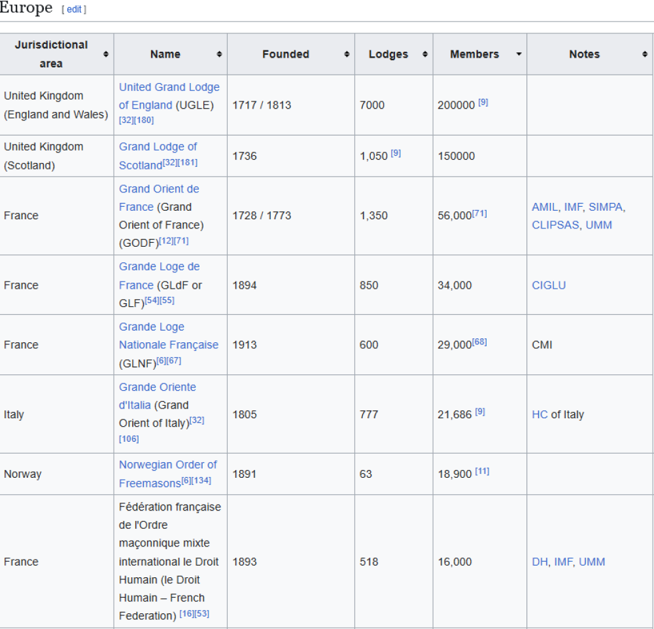The image size is (654, 629).
Task: Open citation [12] after GODF
Action: (166, 241)
